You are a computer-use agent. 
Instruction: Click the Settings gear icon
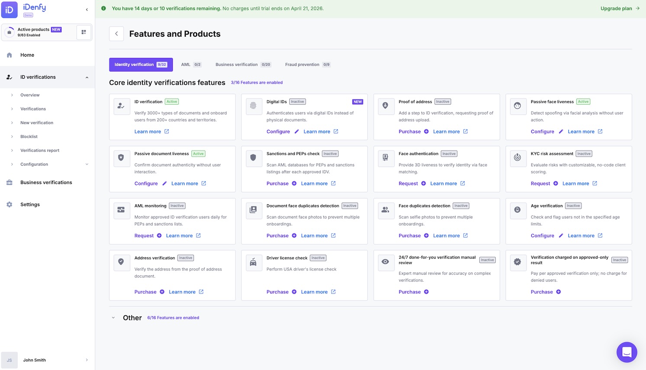click(x=10, y=205)
